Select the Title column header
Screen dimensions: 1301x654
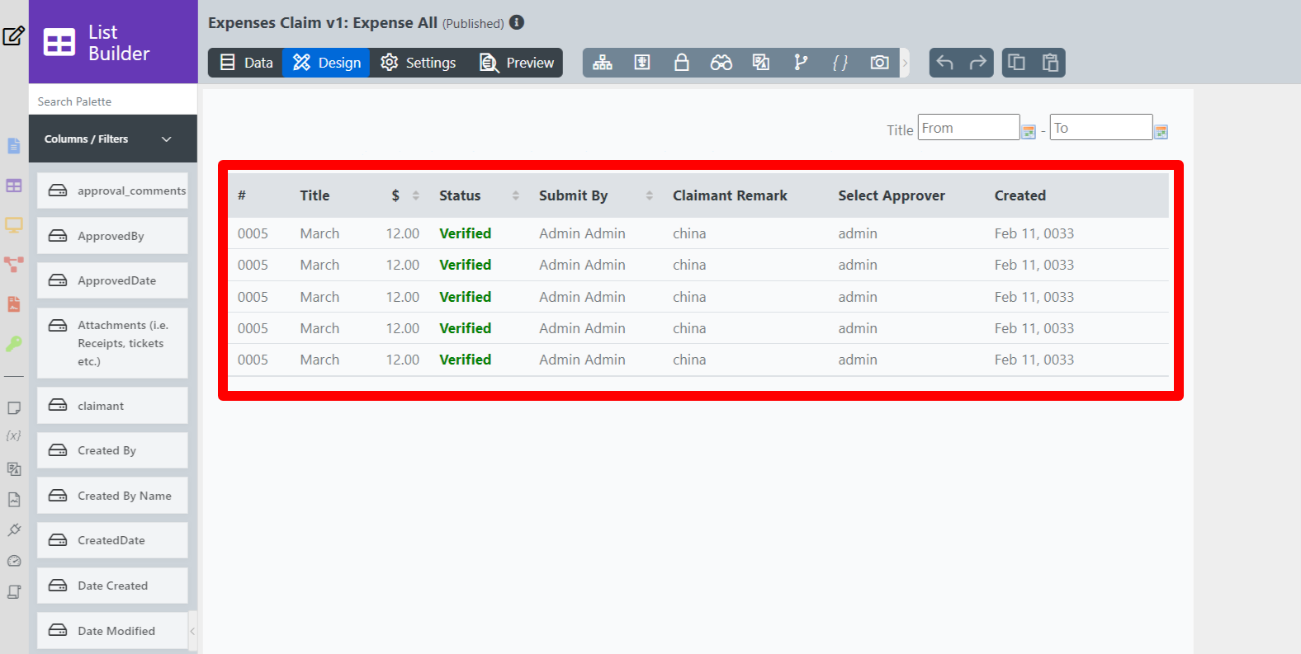tap(315, 195)
